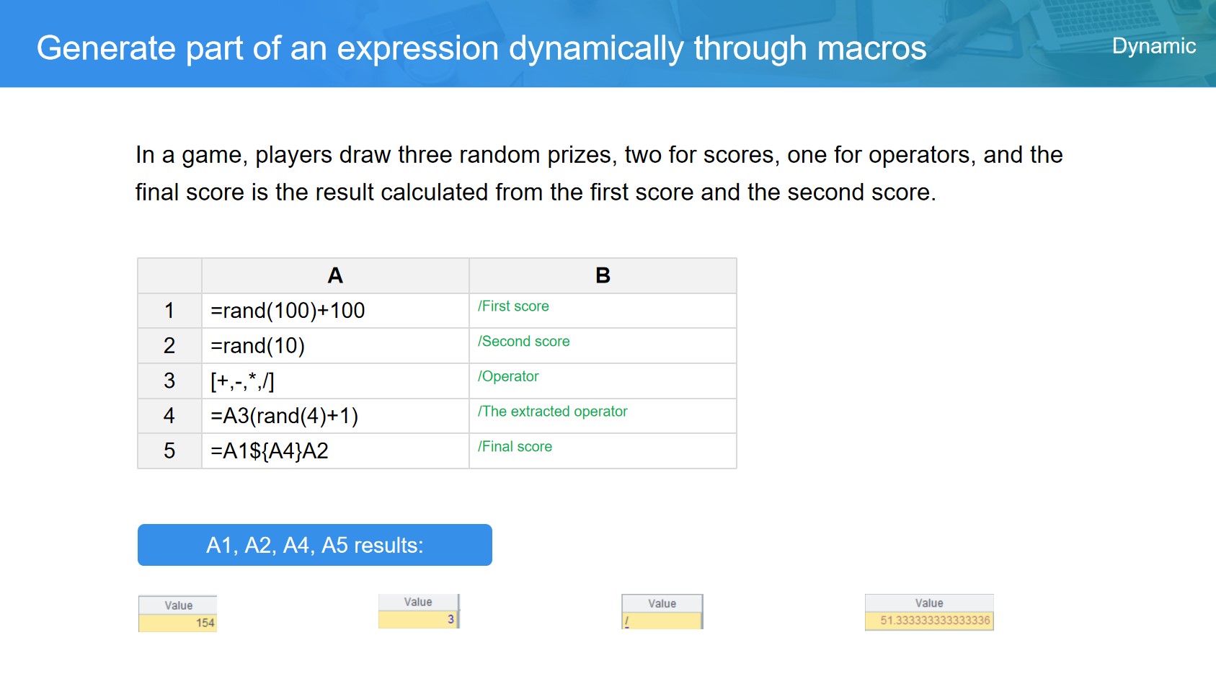Click the "/First score" comment cell

pos(603,311)
